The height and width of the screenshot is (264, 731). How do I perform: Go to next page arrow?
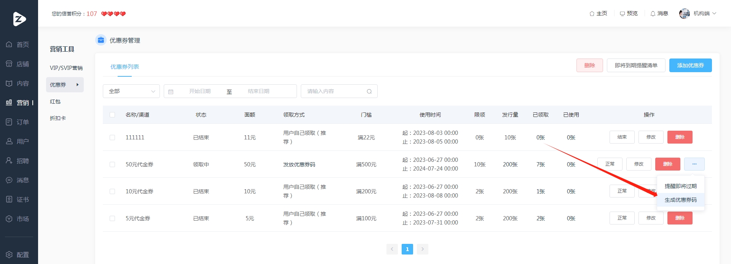pyautogui.click(x=423, y=249)
